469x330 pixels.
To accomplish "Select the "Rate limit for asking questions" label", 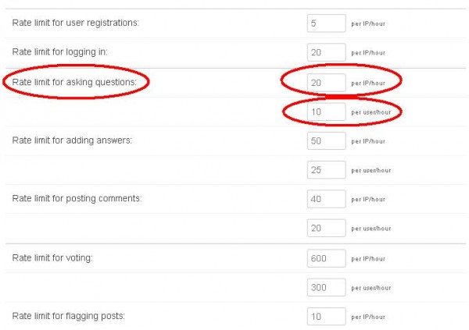I will [x=74, y=81].
